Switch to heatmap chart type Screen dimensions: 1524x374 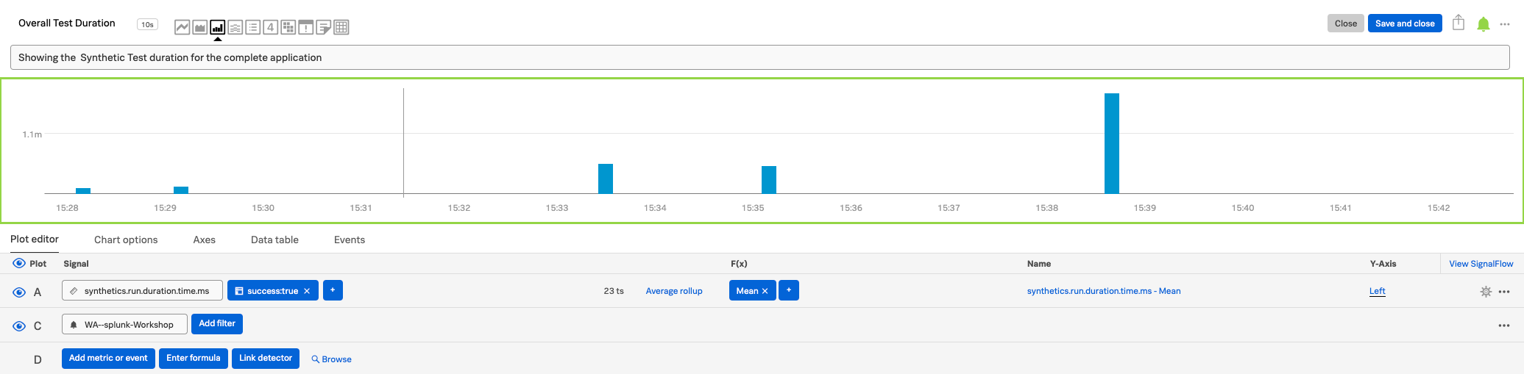(288, 27)
